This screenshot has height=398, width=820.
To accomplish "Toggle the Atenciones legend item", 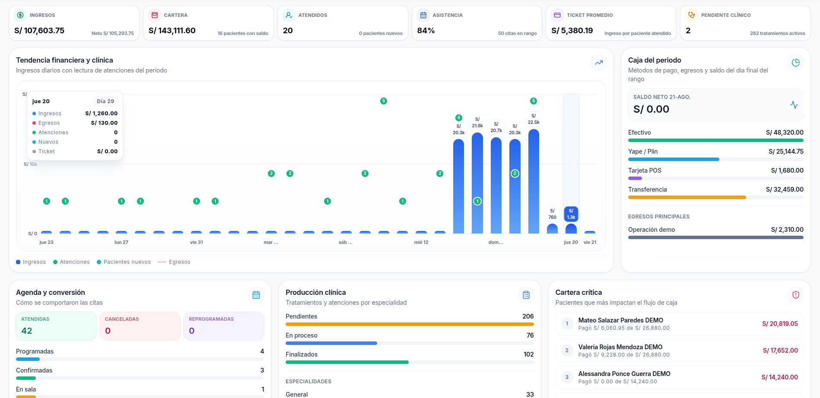I will coord(71,262).
